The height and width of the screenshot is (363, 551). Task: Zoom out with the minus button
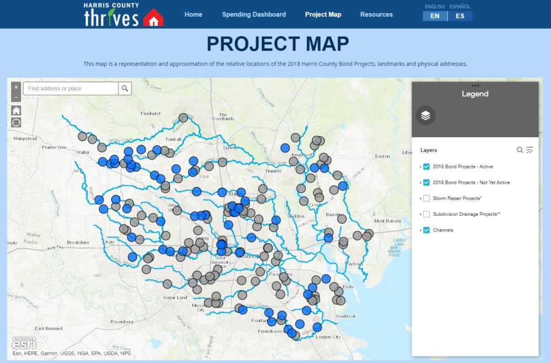[x=16, y=97]
